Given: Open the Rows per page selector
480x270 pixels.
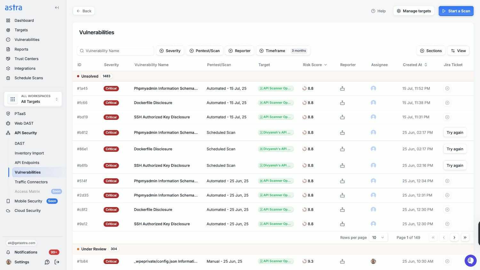Looking at the screenshot, I should [378, 237].
